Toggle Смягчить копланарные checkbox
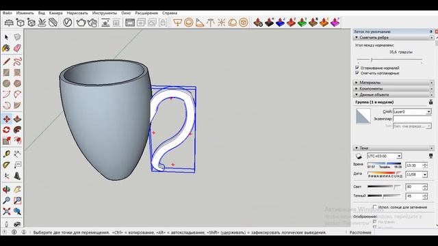This screenshot has width=438, height=246. pos(357,73)
